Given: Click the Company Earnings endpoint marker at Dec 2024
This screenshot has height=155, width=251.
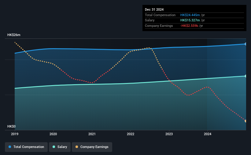Looking at the screenshot, I should tap(245, 121).
